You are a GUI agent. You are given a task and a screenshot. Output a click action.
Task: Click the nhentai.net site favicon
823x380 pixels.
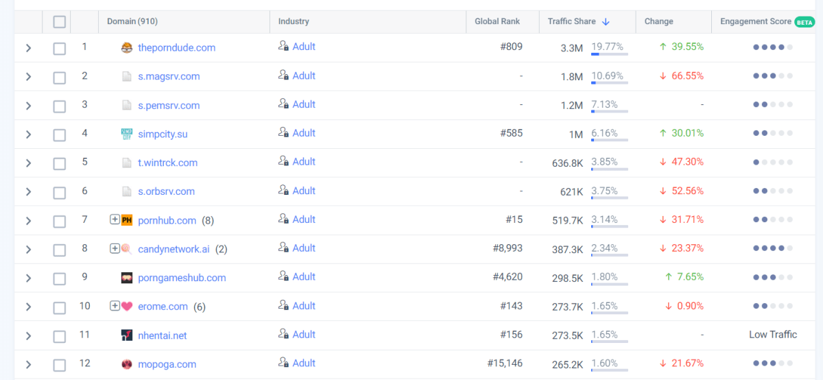click(x=126, y=335)
